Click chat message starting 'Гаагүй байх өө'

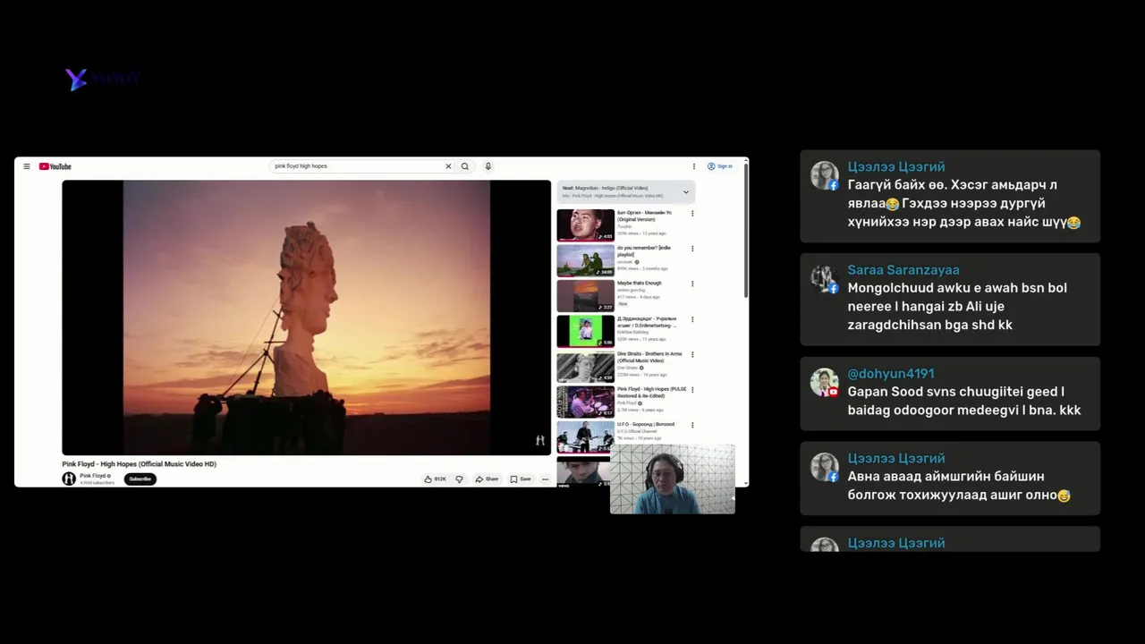tap(964, 204)
